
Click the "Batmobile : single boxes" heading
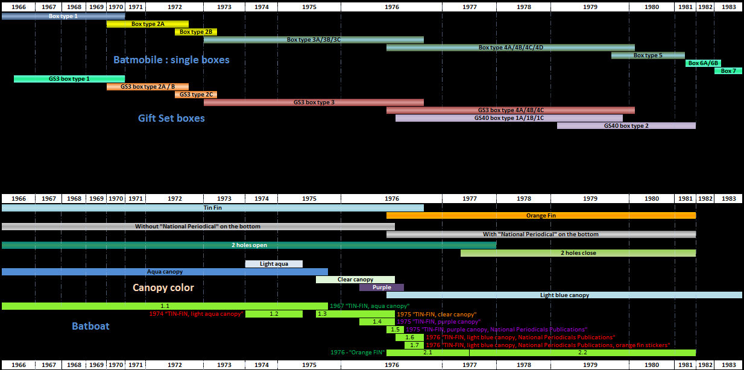(x=171, y=60)
